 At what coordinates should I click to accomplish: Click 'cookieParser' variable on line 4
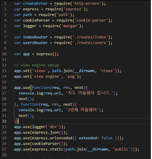click(x=36, y=20)
